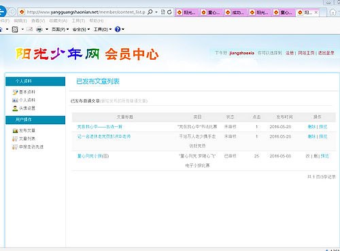Switch to the first pink browser tab 阳光...
The width and height of the screenshot is (340, 251).
[x=187, y=12]
